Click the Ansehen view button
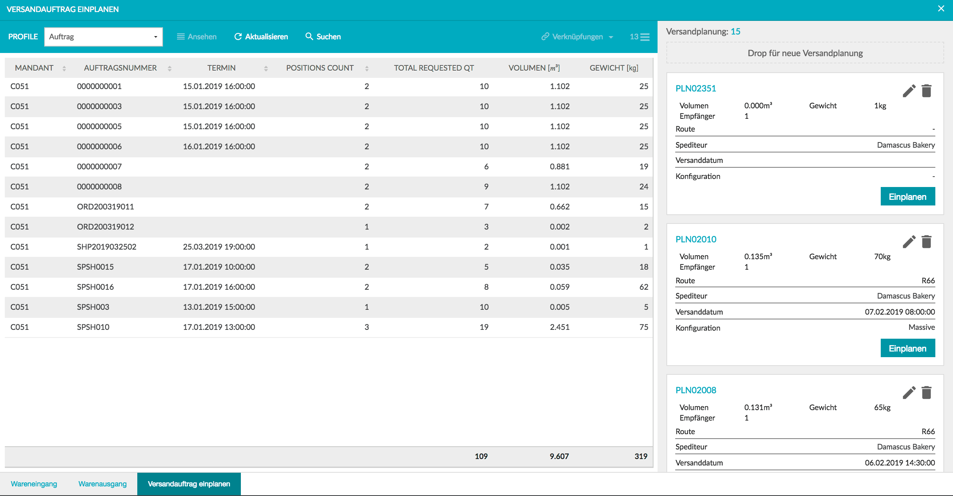Screen dimensions: 953x496 coord(197,37)
